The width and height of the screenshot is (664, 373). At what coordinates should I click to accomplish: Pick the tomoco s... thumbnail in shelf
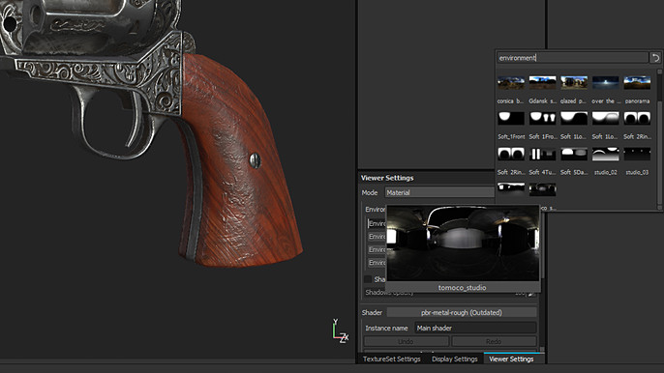(x=542, y=189)
